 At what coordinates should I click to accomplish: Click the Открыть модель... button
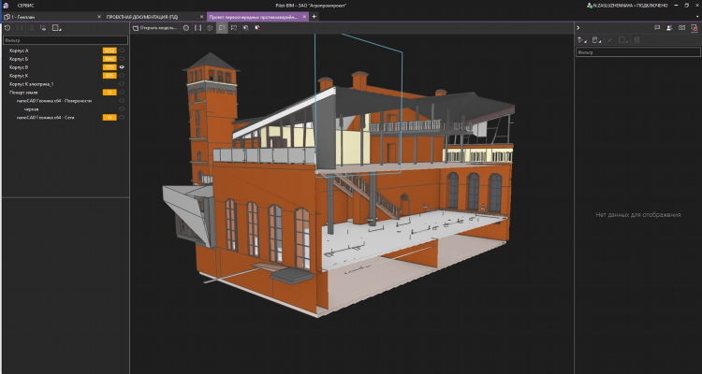tap(154, 28)
